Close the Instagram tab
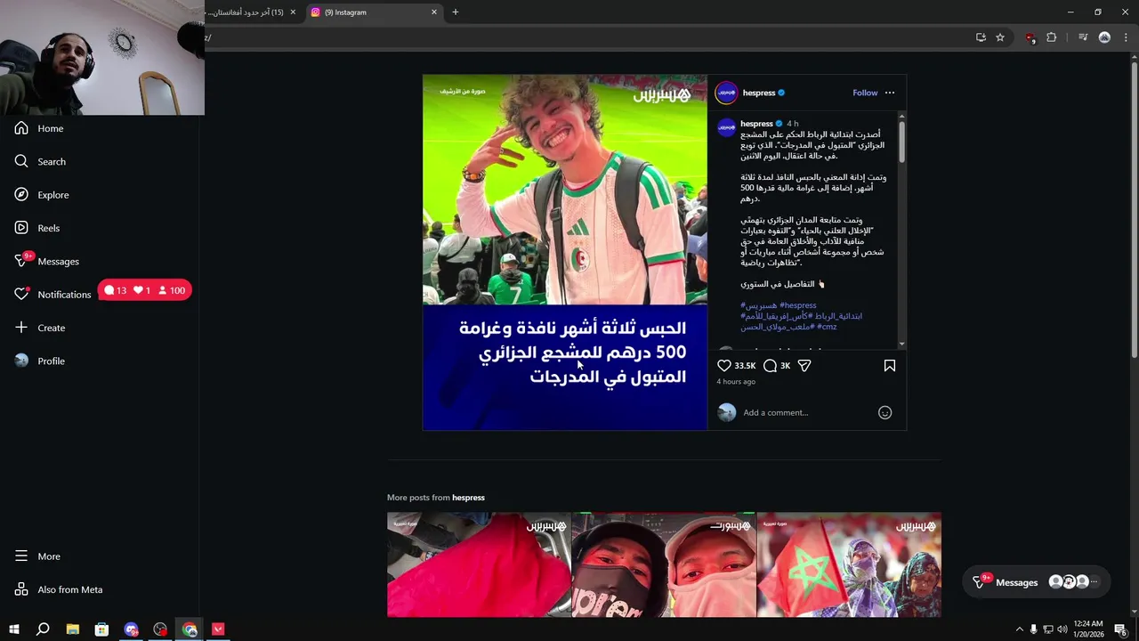Screen dimensions: 1139x641 point(434,12)
